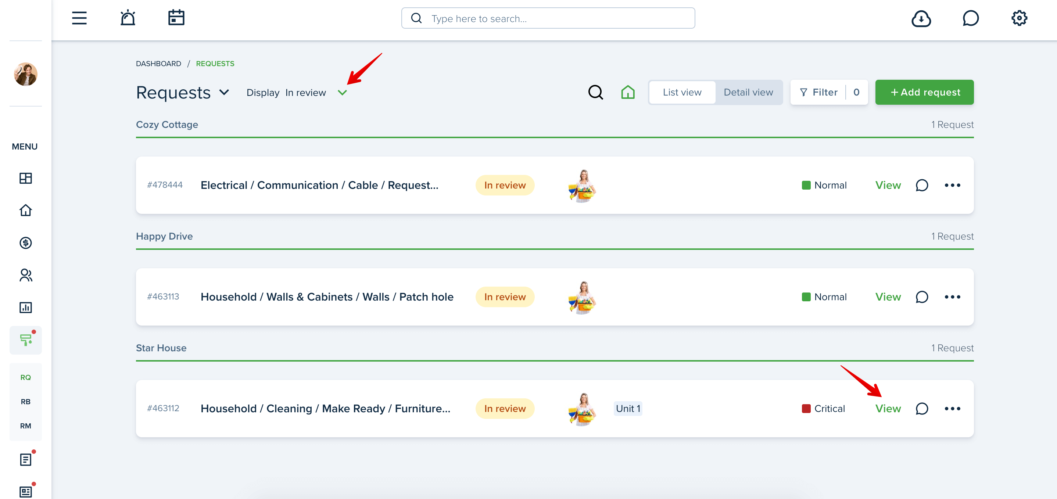This screenshot has width=1057, height=499.
Task: Open the bar chart reports icon in sidebar
Action: [25, 307]
